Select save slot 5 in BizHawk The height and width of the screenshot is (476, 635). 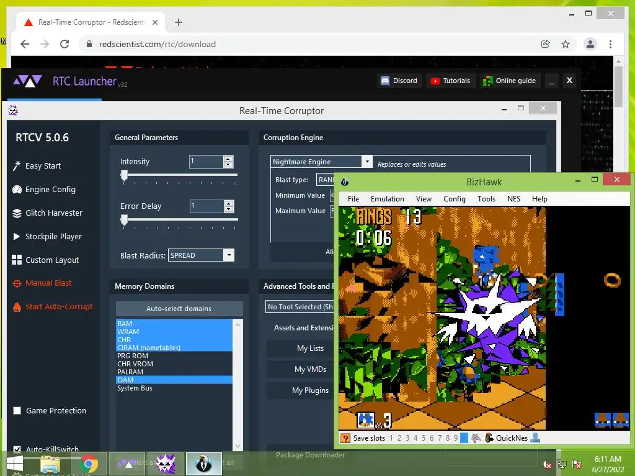(x=423, y=438)
